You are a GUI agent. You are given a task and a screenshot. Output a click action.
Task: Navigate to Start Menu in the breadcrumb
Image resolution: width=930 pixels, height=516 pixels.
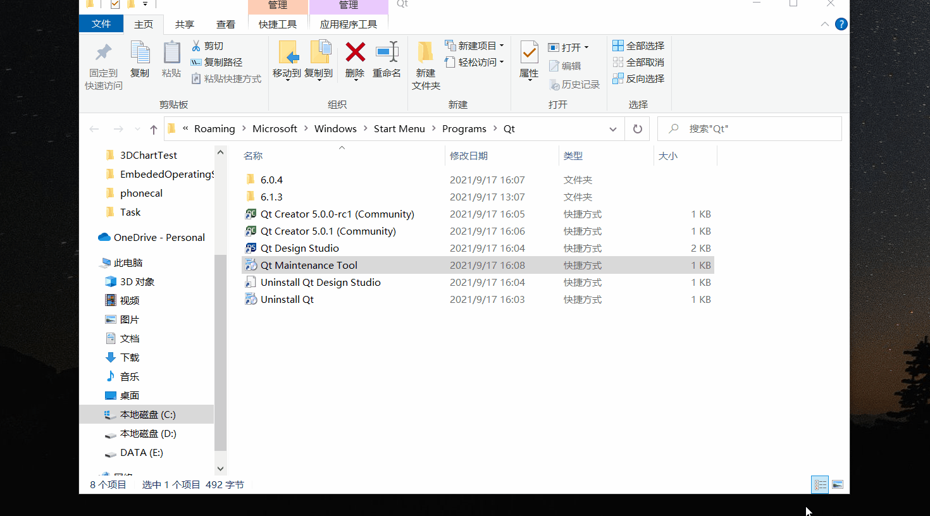(399, 128)
